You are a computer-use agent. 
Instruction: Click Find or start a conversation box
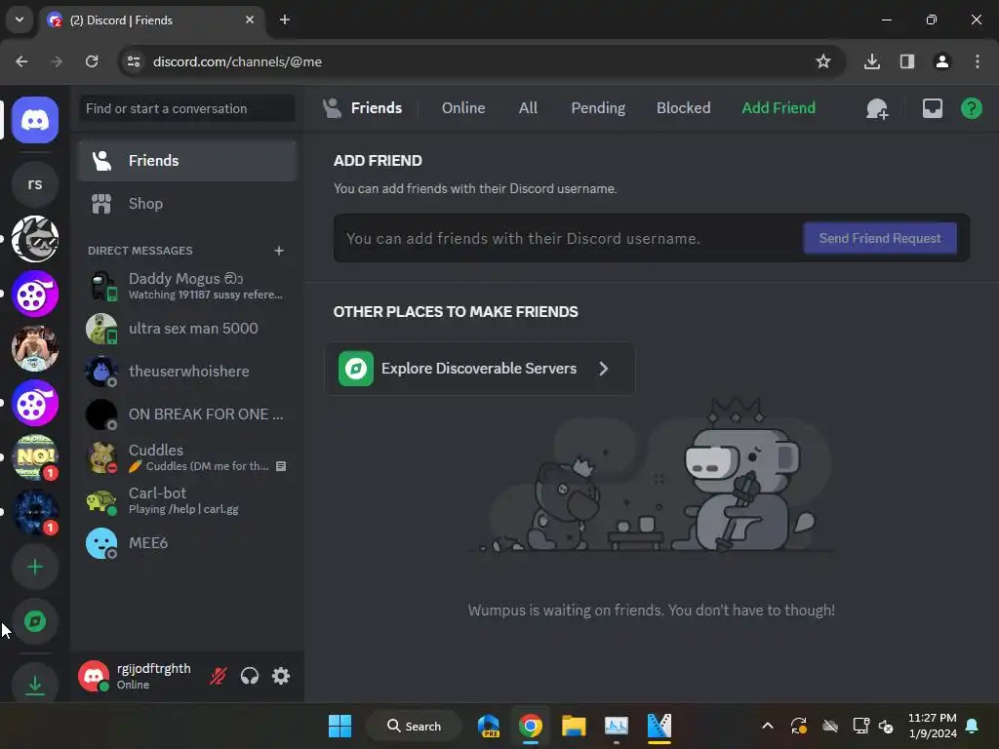point(187,108)
